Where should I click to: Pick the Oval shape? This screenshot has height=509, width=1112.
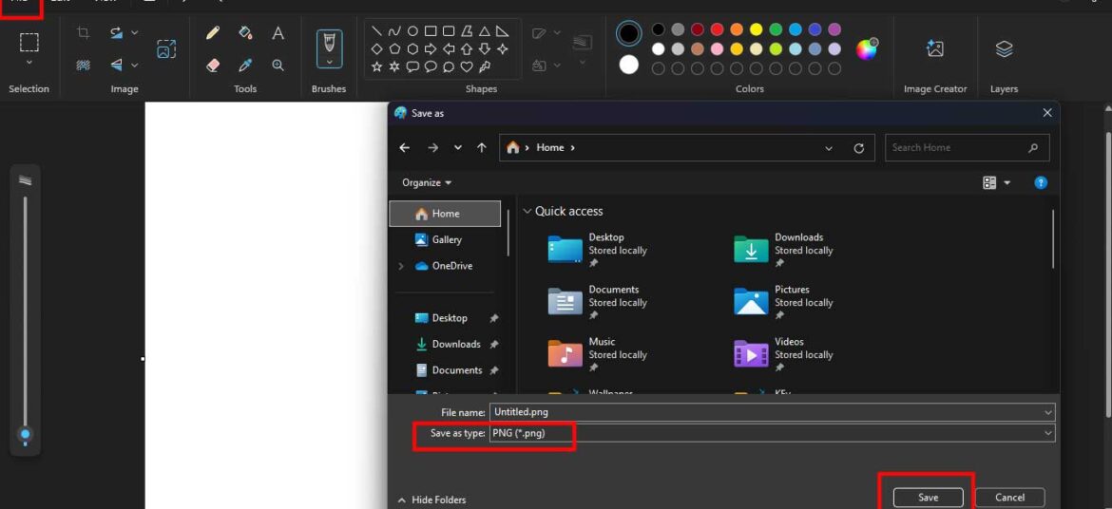tap(412, 31)
